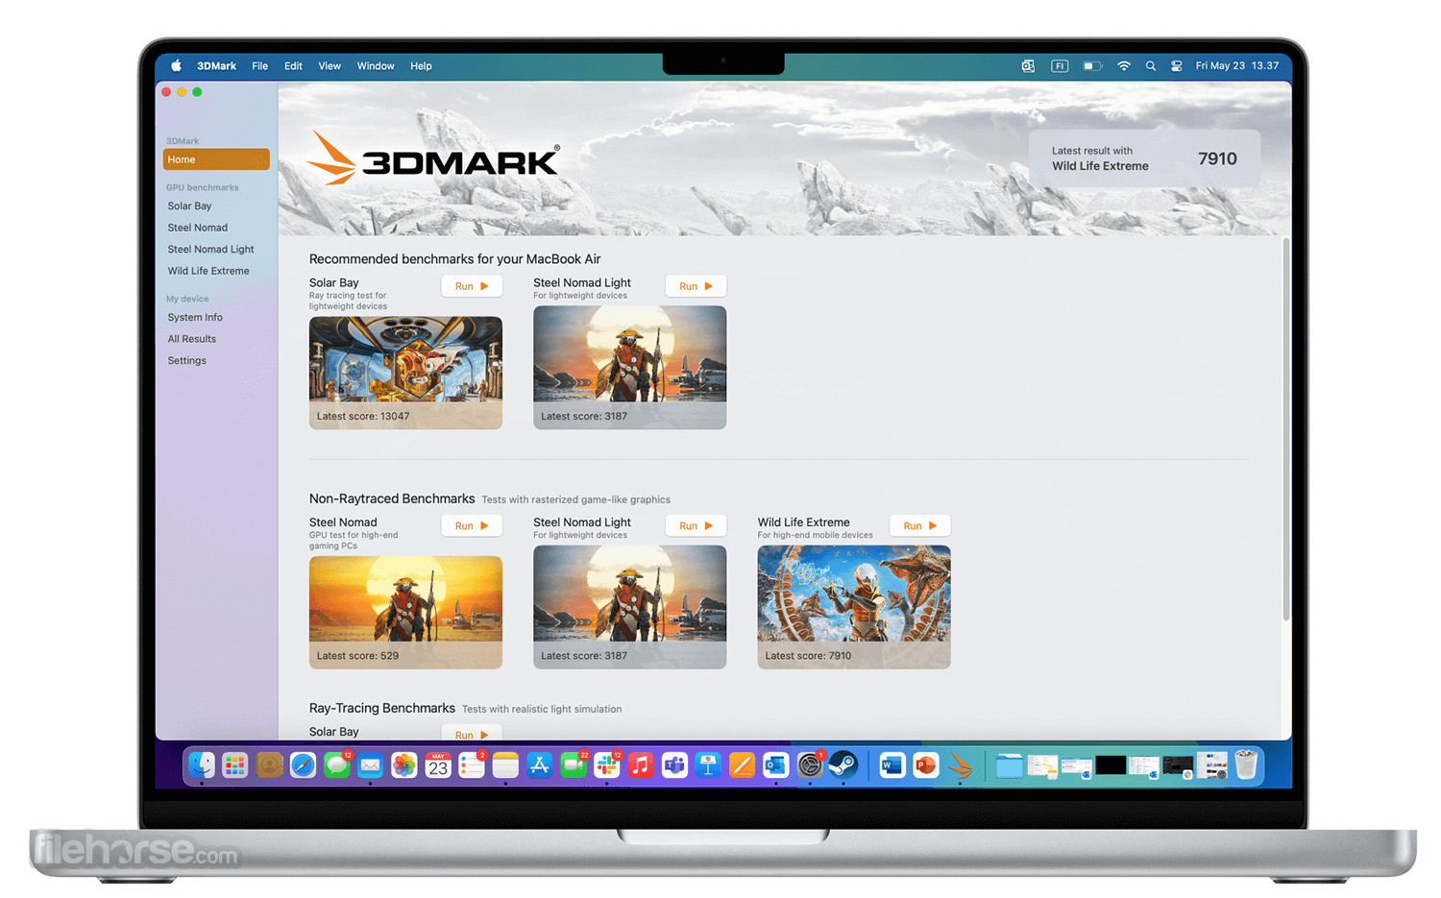Open Messages from the Dock
1441x898 pixels.
[x=336, y=765]
